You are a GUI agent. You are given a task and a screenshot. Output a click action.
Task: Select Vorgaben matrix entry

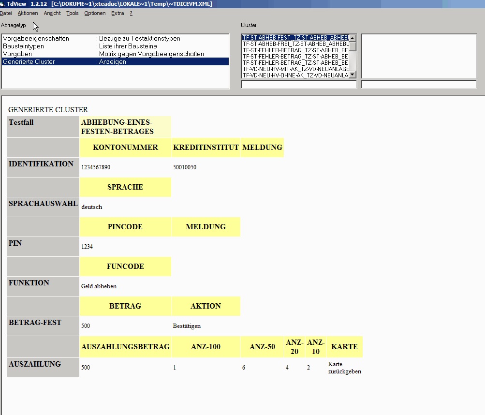(17, 54)
